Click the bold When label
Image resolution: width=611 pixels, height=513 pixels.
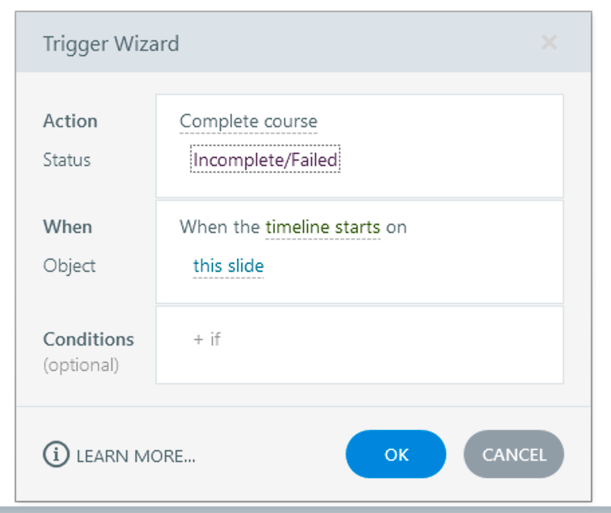tap(68, 227)
